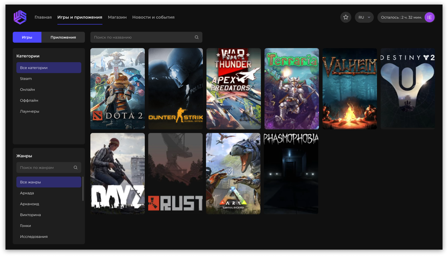Click the remaining time Осталось indicator

click(401, 17)
